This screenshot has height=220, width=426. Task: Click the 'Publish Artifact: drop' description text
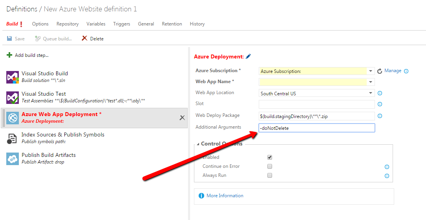coord(43,162)
